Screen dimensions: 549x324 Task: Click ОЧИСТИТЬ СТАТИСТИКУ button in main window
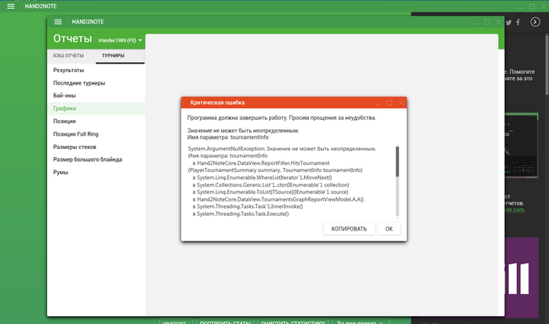[x=293, y=322]
